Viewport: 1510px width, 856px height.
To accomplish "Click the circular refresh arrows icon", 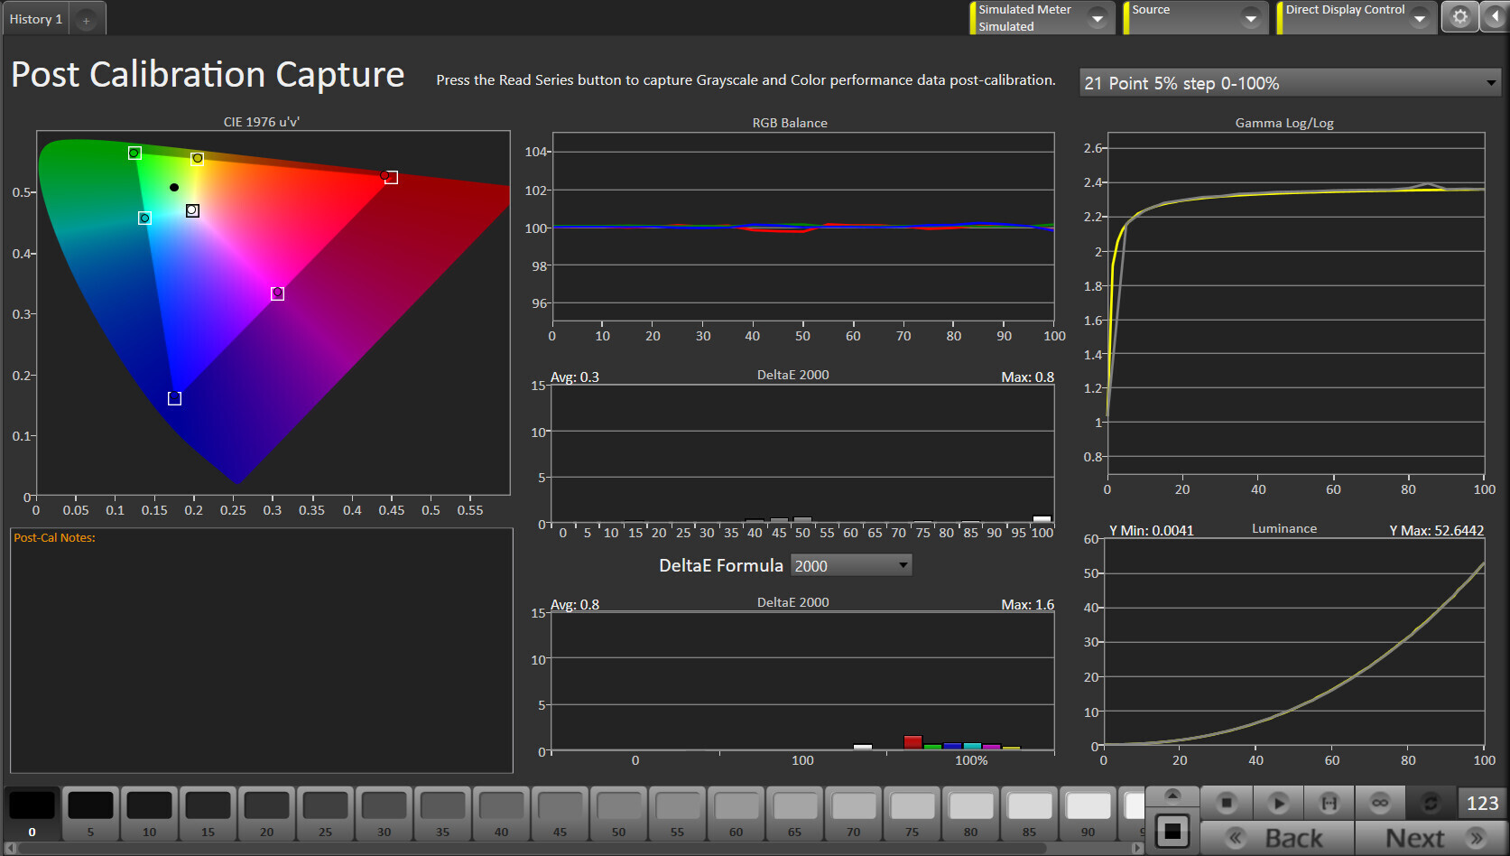I will point(1431,803).
